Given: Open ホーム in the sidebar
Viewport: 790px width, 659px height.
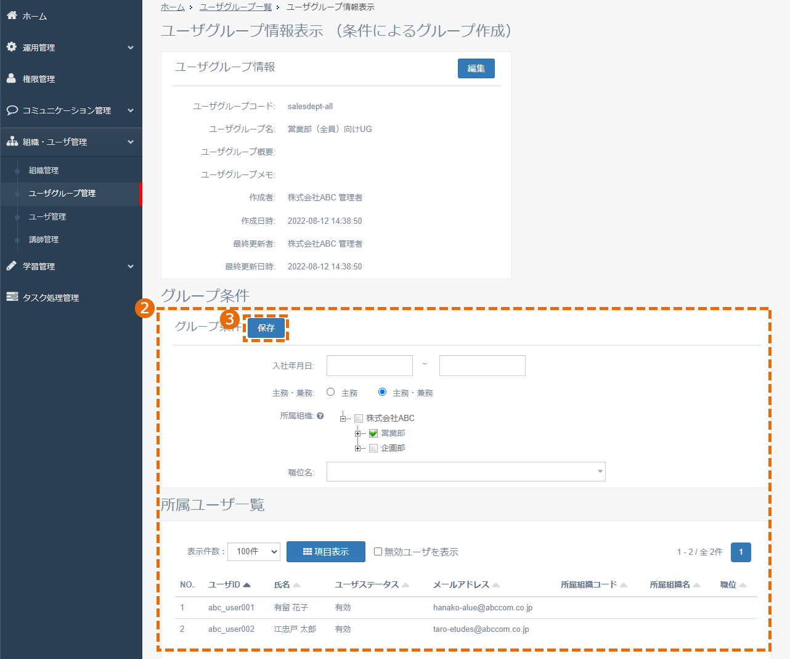Looking at the screenshot, I should [35, 17].
